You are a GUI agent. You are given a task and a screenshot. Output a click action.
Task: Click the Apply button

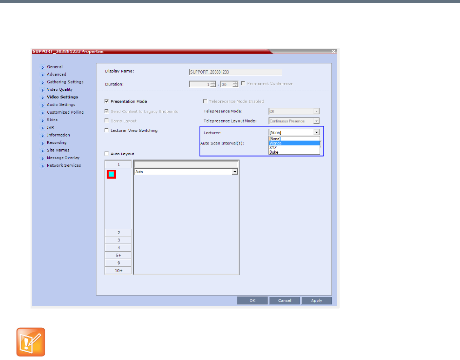[317, 300]
